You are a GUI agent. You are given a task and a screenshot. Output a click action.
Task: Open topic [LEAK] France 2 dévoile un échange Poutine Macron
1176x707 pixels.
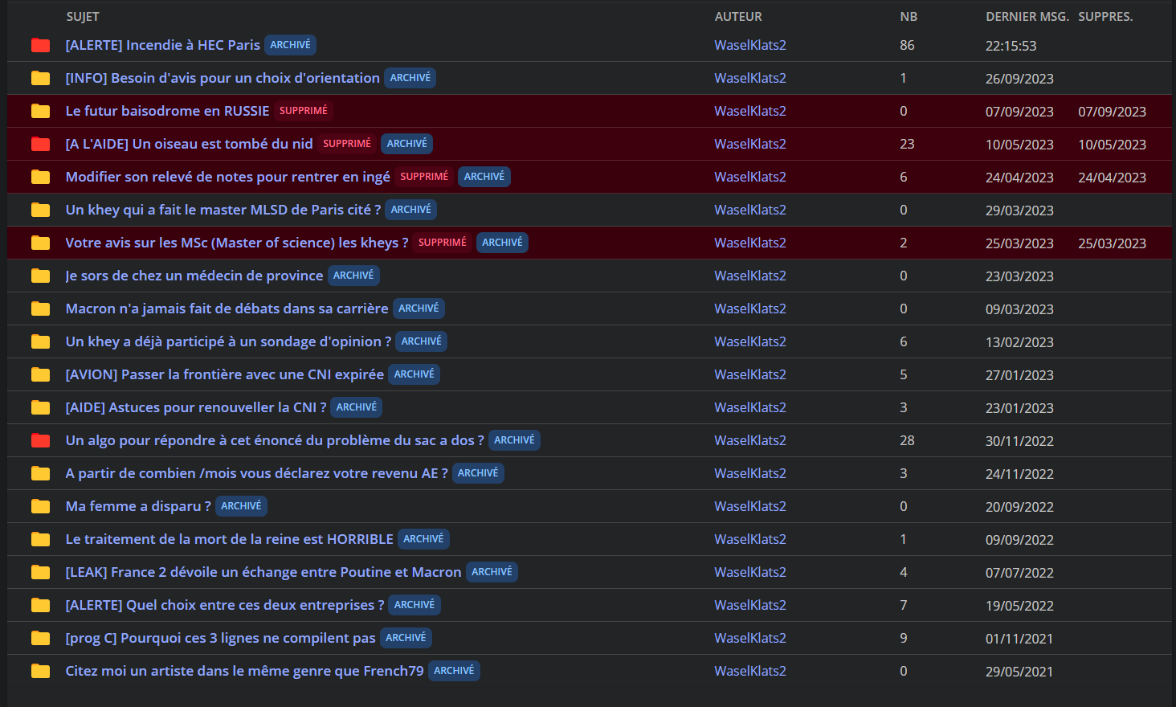263,572
